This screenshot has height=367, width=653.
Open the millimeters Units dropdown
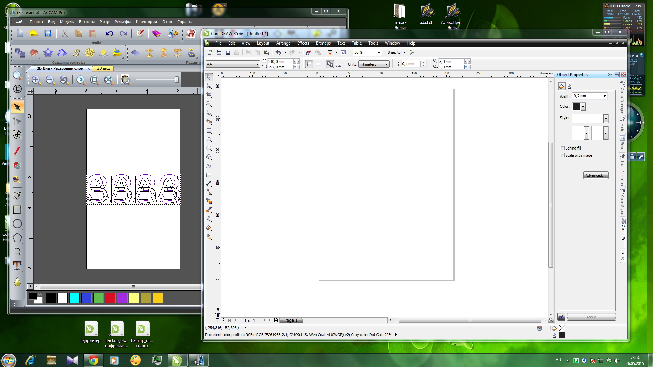tap(387, 64)
